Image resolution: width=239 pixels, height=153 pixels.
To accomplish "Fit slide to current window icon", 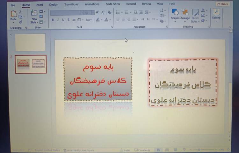I will (228, 149).
